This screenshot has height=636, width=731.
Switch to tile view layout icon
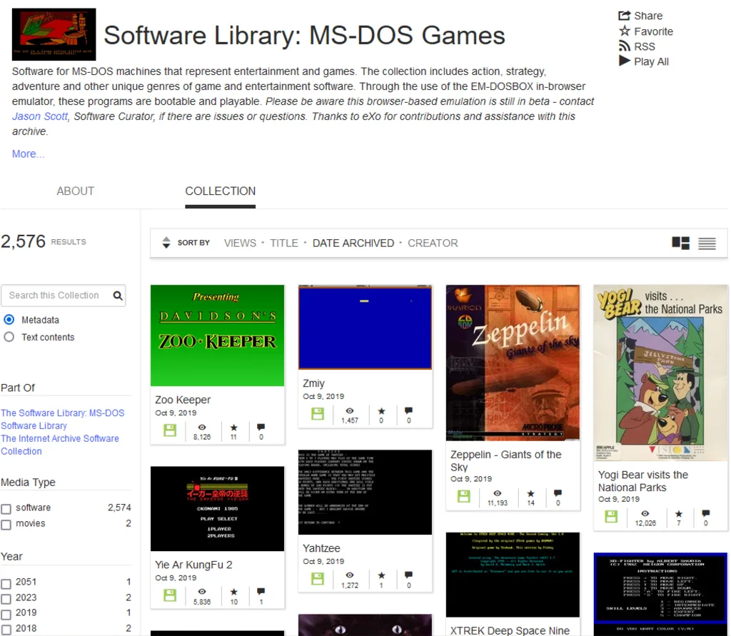click(x=680, y=243)
